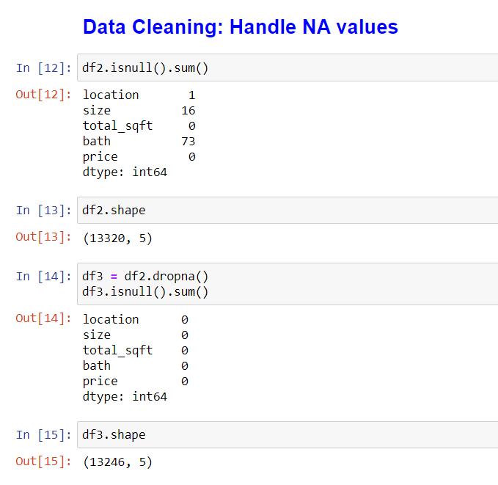The width and height of the screenshot is (498, 485).
Task: Click the df3 = df2.dropna() code line
Action: [145, 276]
